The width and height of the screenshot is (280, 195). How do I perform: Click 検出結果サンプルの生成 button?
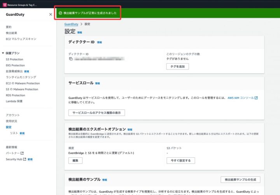click(240, 179)
